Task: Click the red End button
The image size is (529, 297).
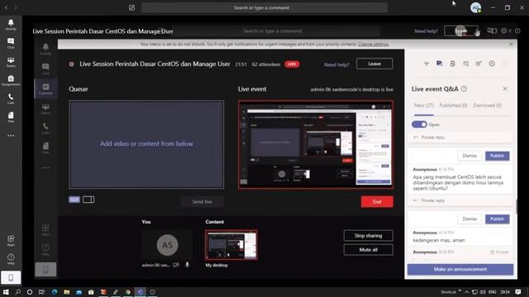Action: 377,201
